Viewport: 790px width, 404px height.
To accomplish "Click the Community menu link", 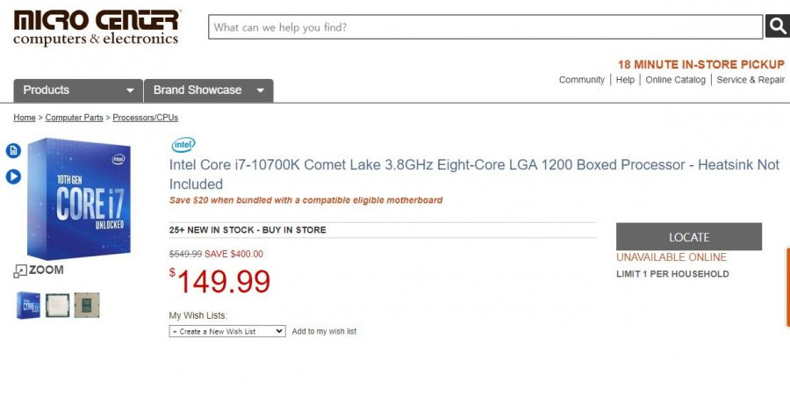I will [581, 80].
